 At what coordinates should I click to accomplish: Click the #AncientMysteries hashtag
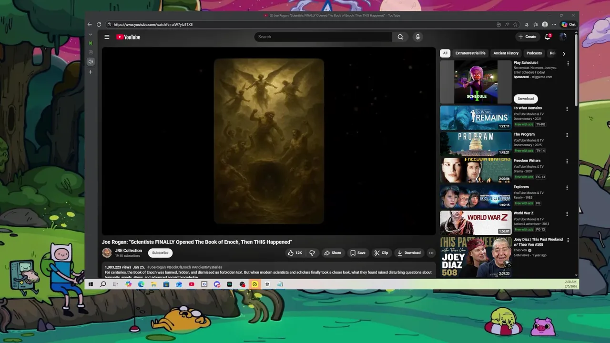207,267
